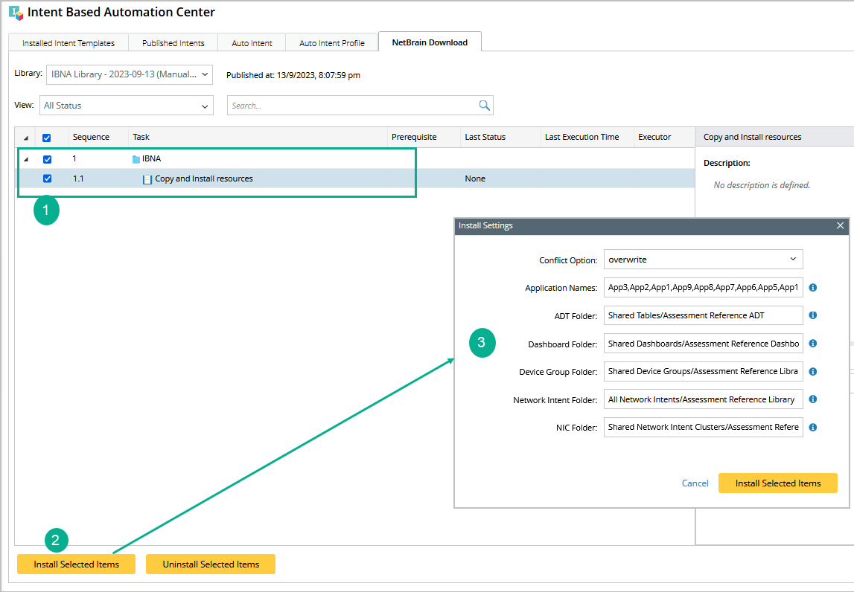
Task: Click info icon beside Application Names
Action: (x=813, y=287)
